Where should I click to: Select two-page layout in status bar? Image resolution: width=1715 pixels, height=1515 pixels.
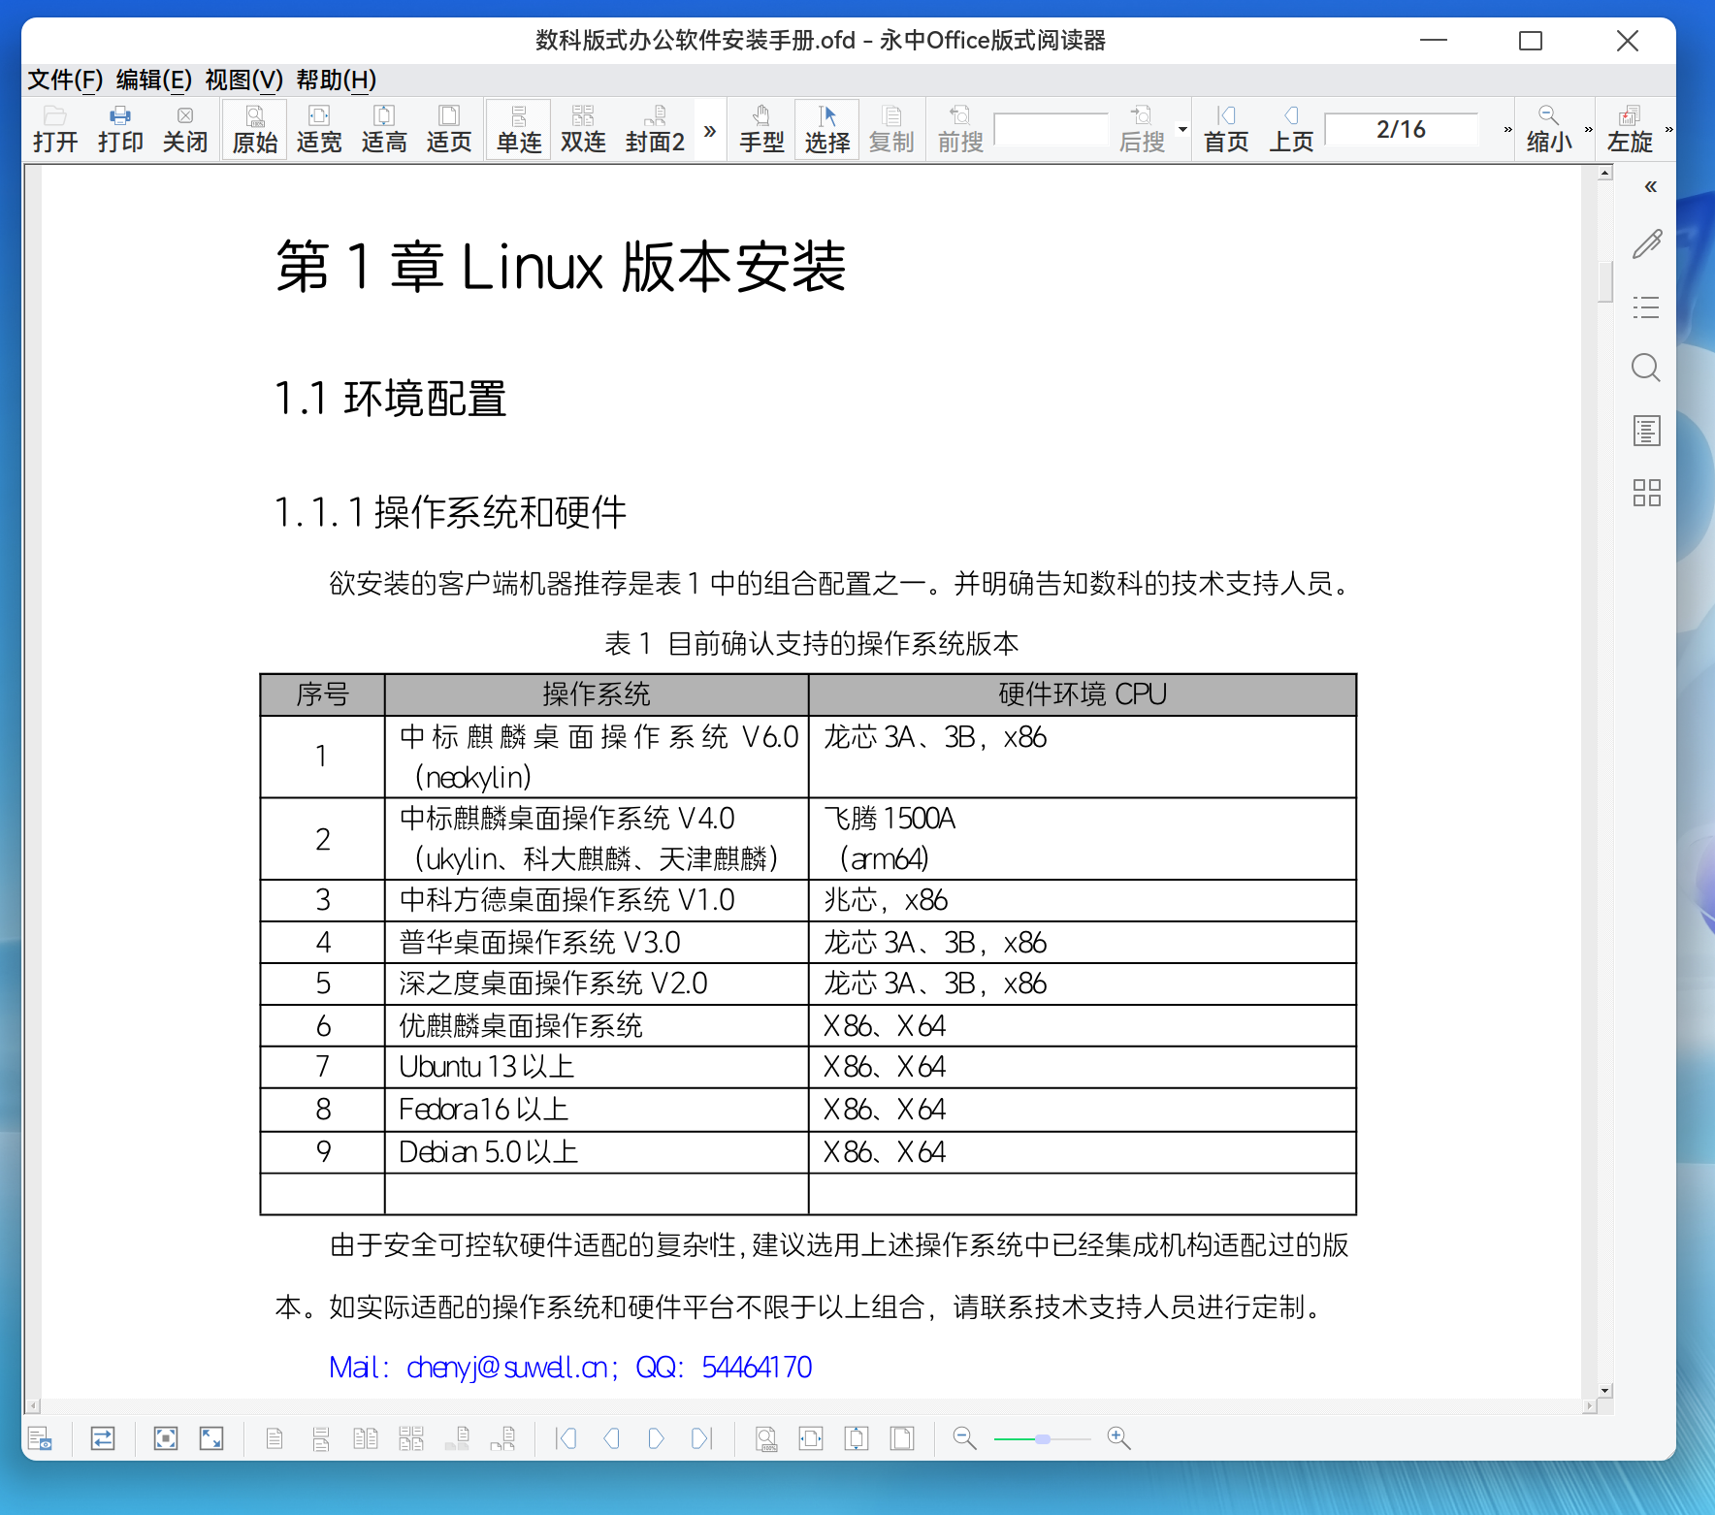point(366,1438)
